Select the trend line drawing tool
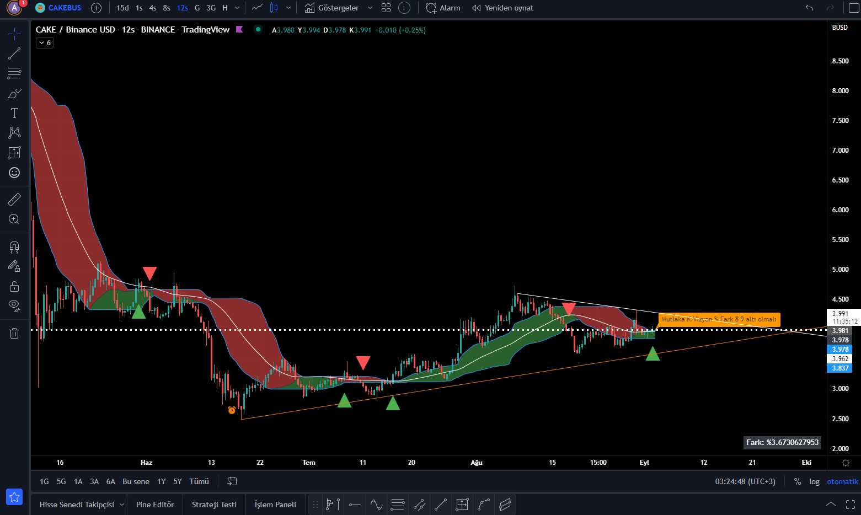 pyautogui.click(x=14, y=53)
